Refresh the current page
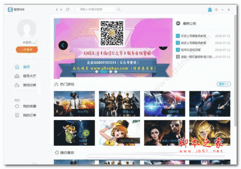Image resolution: width=241 pixels, height=169 pixels. point(67,10)
